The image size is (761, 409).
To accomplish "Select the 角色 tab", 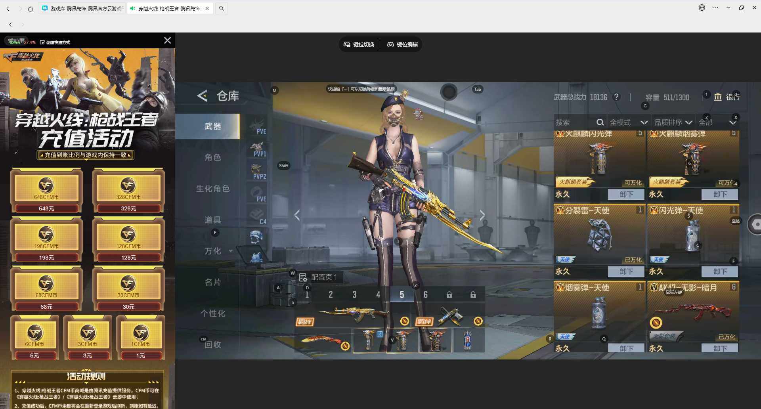I will pyautogui.click(x=213, y=157).
